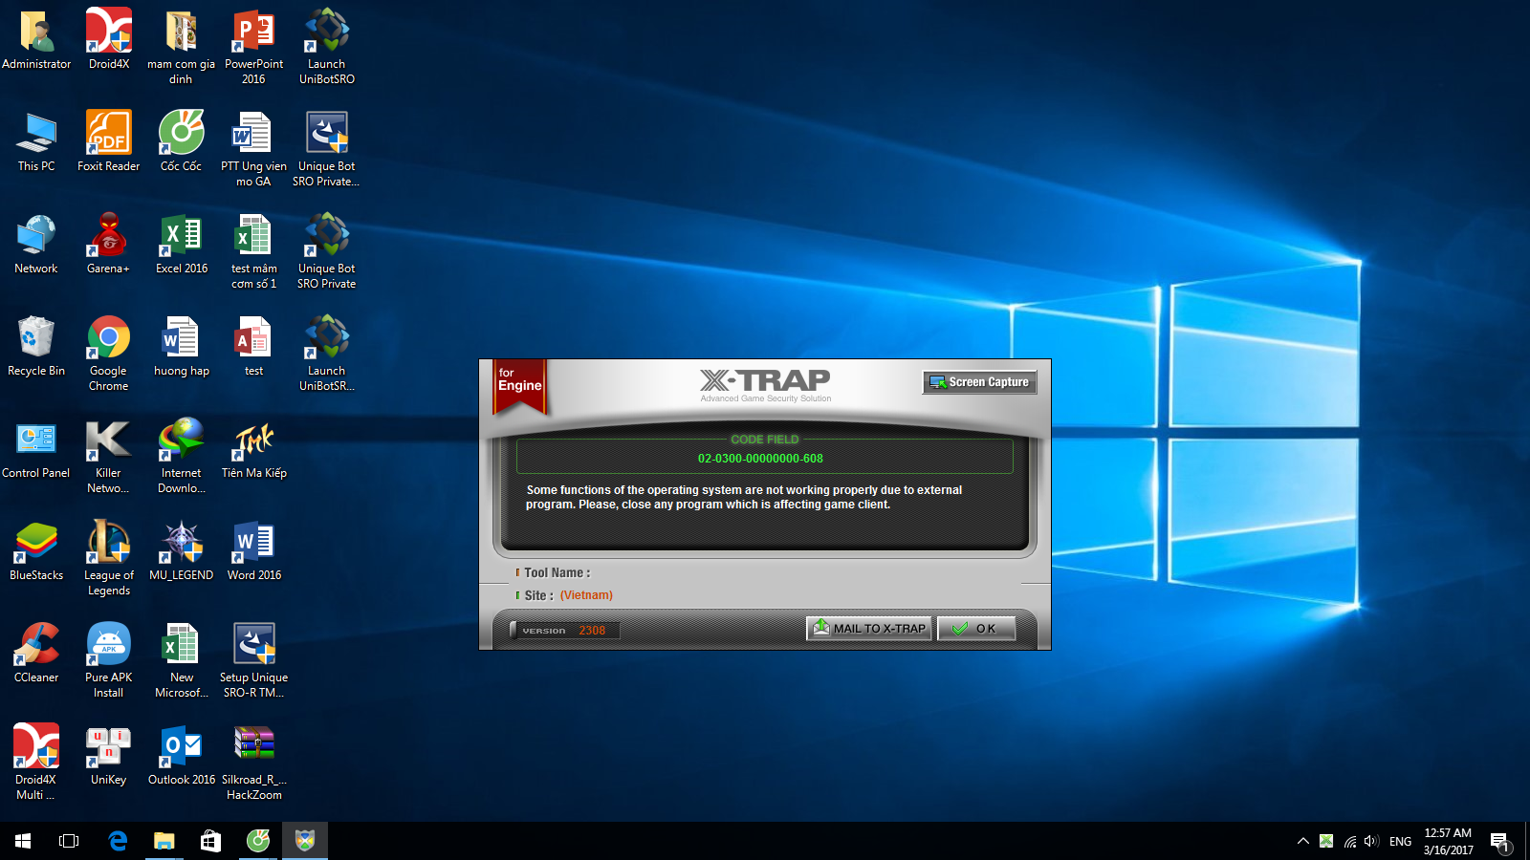The image size is (1530, 860).
Task: Select Droid4X Multi shortcut
Action: point(36,763)
